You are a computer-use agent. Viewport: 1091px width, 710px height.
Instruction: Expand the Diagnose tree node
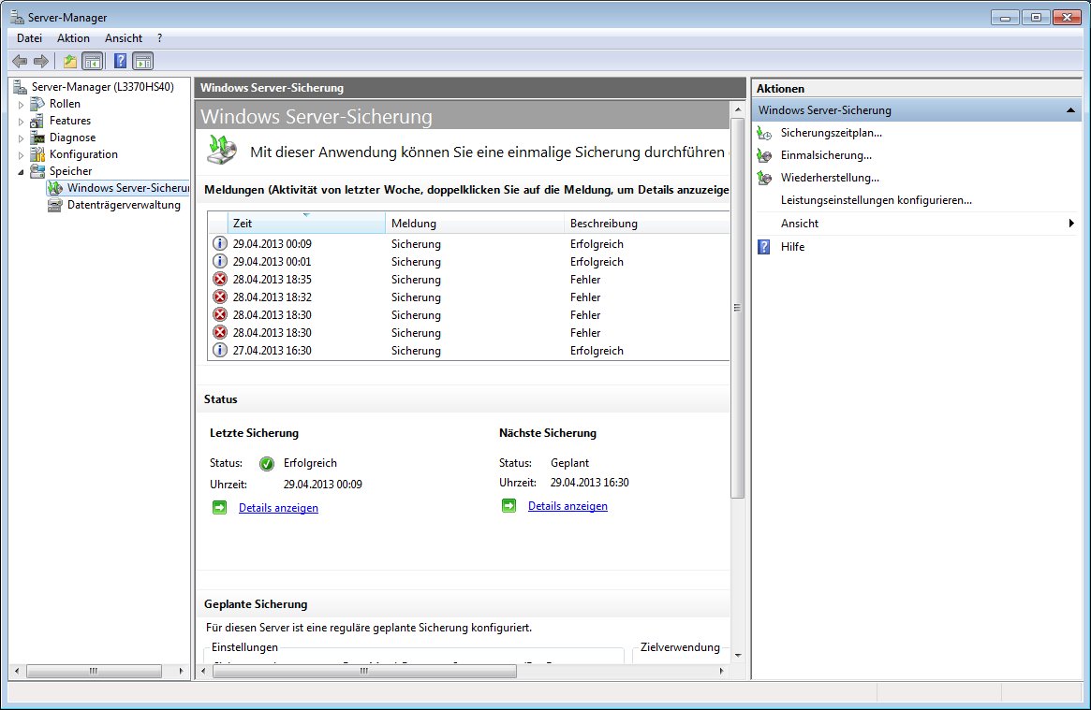coord(21,138)
